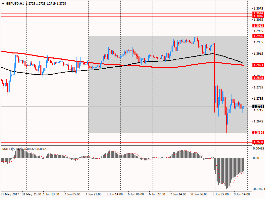The height and width of the screenshot is (198, 265).
Task: Click the 7 Jun 14:00 time label
Action: point(178,194)
